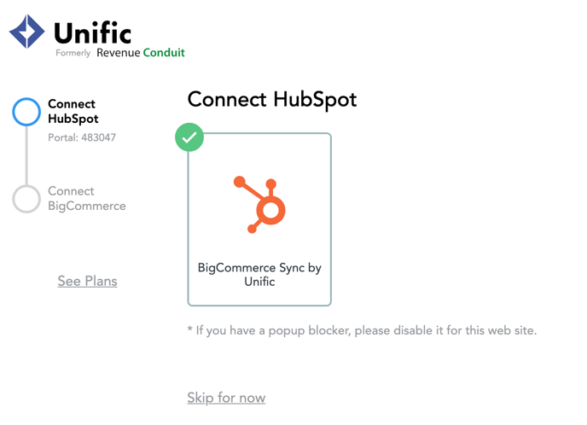
Task: Click the Revenue Conduit former brand name
Action: (141, 53)
